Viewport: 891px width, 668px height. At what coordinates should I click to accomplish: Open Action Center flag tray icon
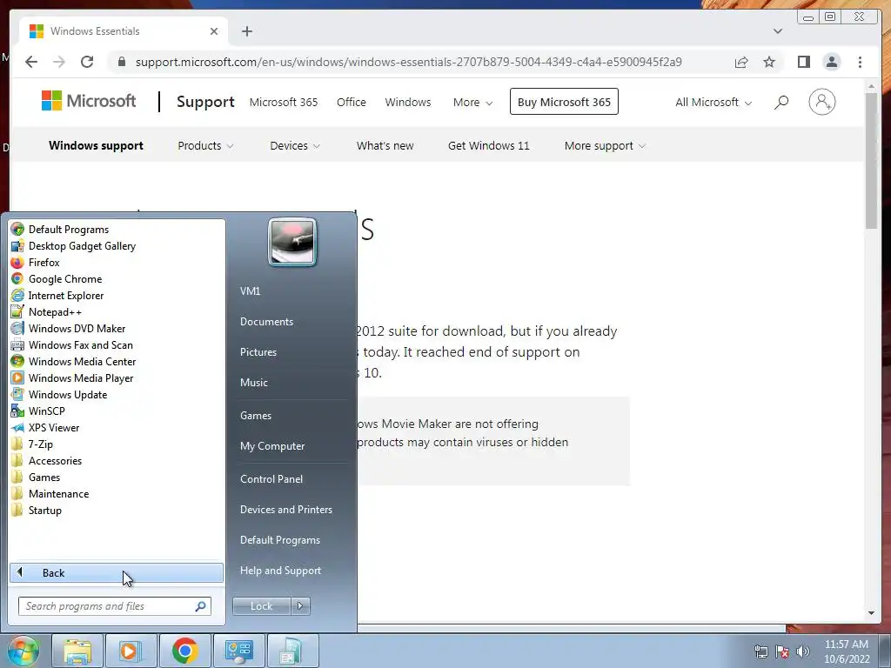[782, 651]
